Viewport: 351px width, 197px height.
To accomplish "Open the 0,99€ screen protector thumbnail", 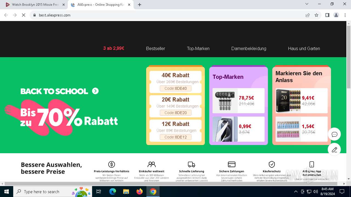I will tap(225, 129).
